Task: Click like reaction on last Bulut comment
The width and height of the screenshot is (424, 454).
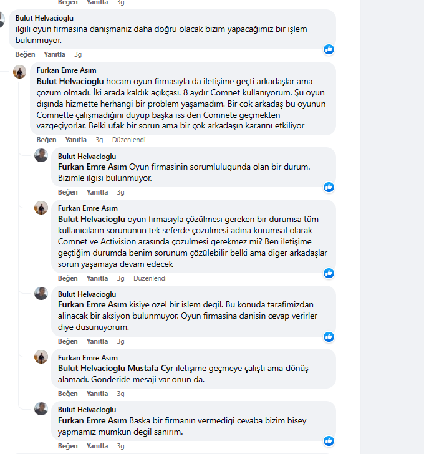Action: (x=329, y=441)
